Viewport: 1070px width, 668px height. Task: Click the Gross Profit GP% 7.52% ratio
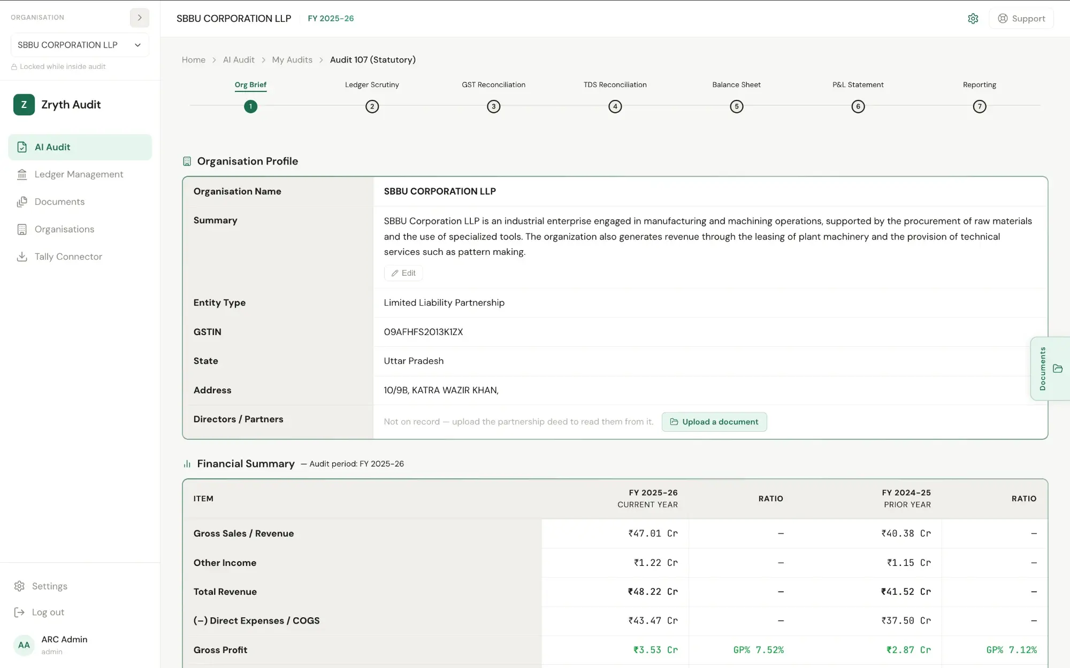(758, 650)
